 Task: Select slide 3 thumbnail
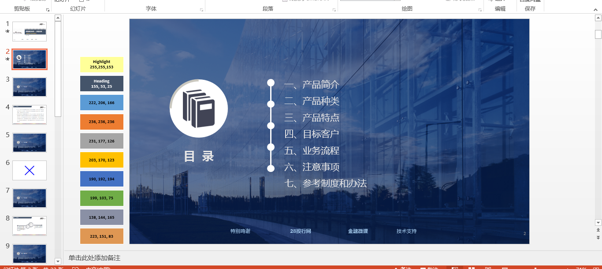pos(30,87)
